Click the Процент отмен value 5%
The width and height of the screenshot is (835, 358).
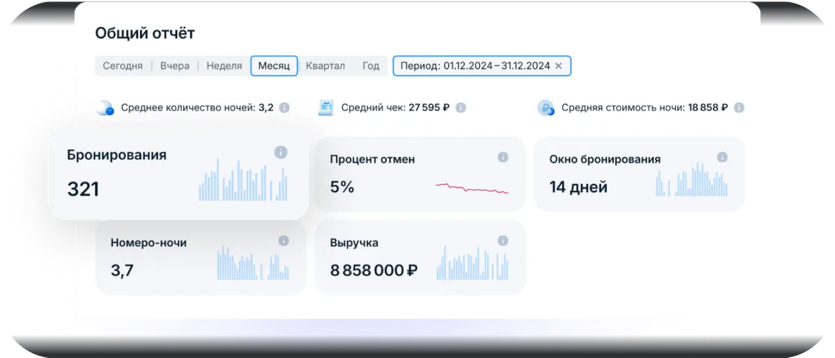click(x=342, y=187)
